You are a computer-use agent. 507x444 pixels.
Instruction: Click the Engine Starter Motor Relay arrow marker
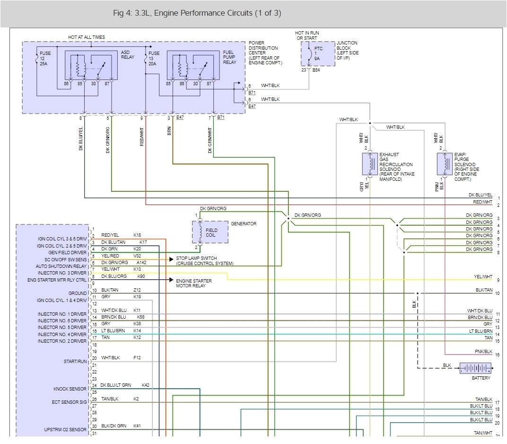[x=171, y=280]
